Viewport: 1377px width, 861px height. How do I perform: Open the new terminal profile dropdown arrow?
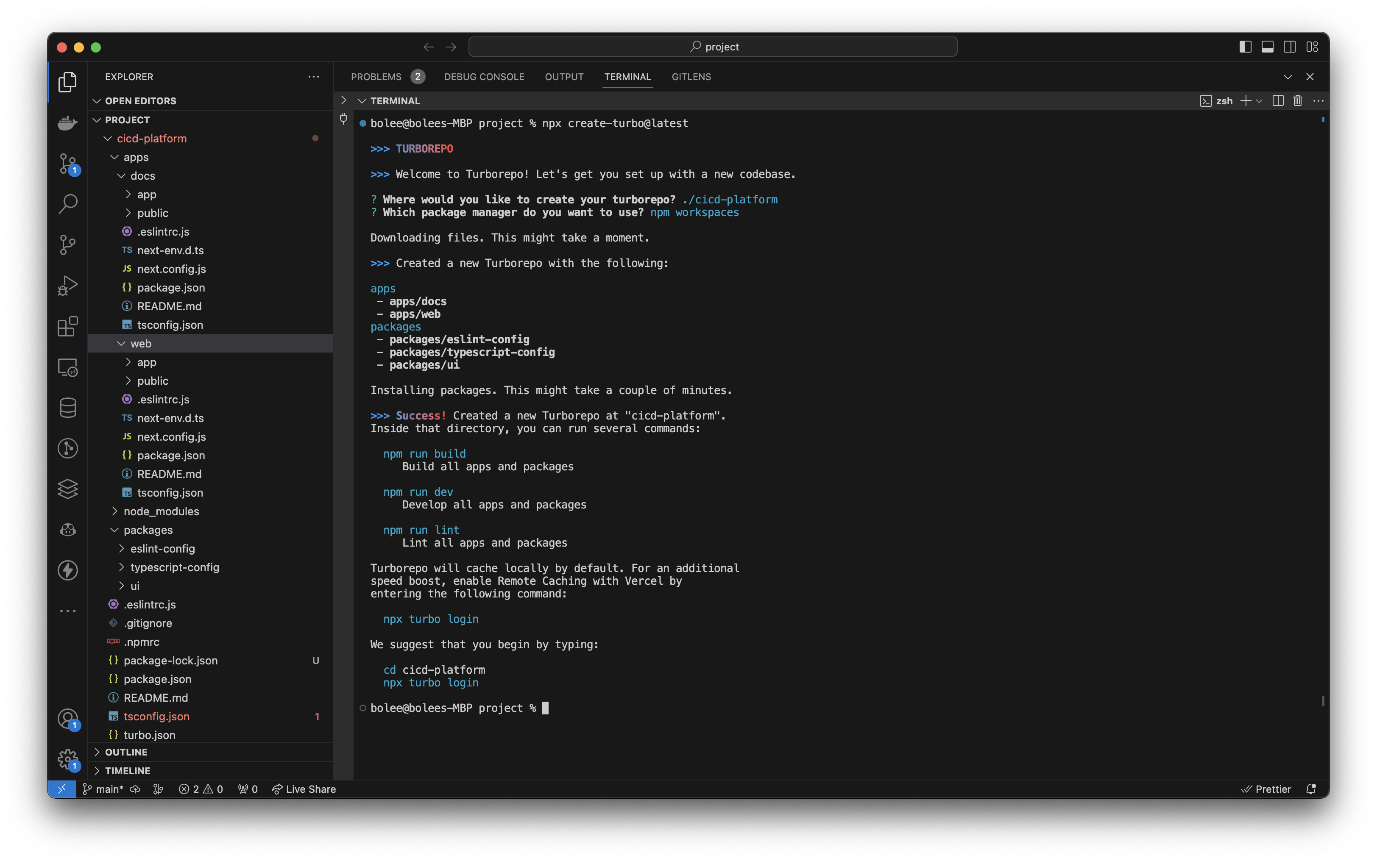pos(1260,101)
